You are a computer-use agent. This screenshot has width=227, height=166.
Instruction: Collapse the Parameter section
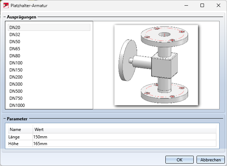click(5, 119)
